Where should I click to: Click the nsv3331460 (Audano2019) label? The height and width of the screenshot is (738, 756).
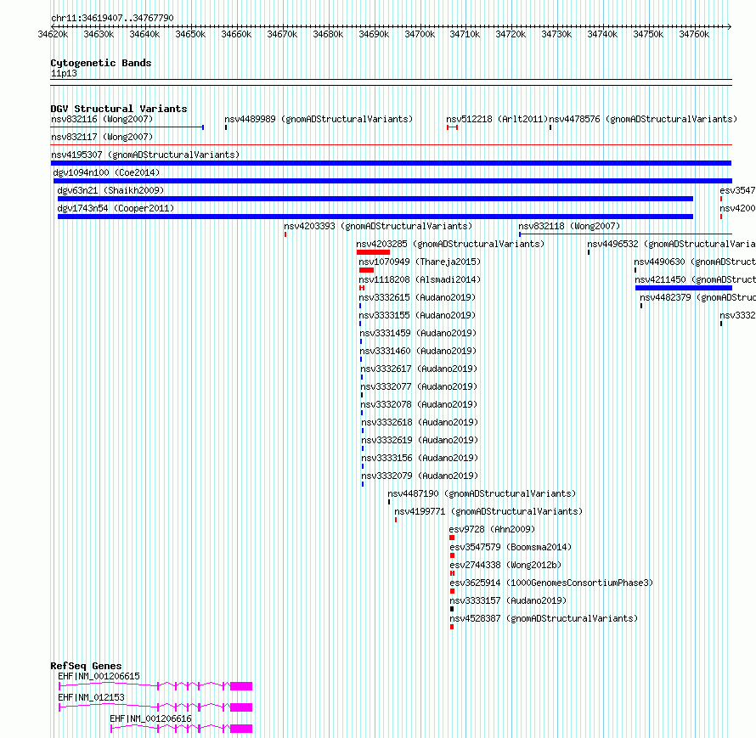pyautogui.click(x=418, y=351)
